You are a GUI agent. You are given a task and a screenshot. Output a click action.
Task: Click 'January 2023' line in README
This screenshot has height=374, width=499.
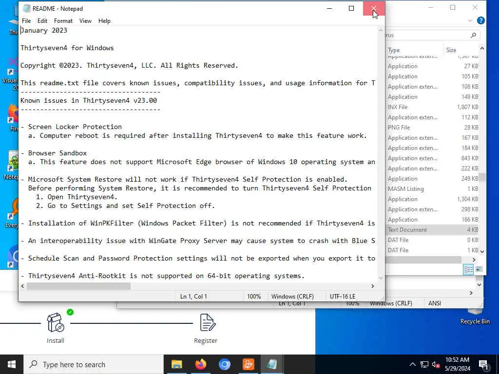[44, 30]
